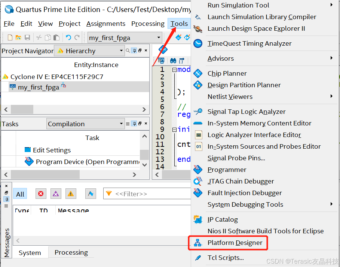Viewport: 340px width, 267px height.
Task: Click the Tcl Scripts feather icon
Action: [198, 258]
